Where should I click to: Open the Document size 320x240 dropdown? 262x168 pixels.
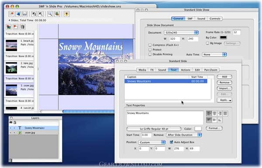point(181,33)
